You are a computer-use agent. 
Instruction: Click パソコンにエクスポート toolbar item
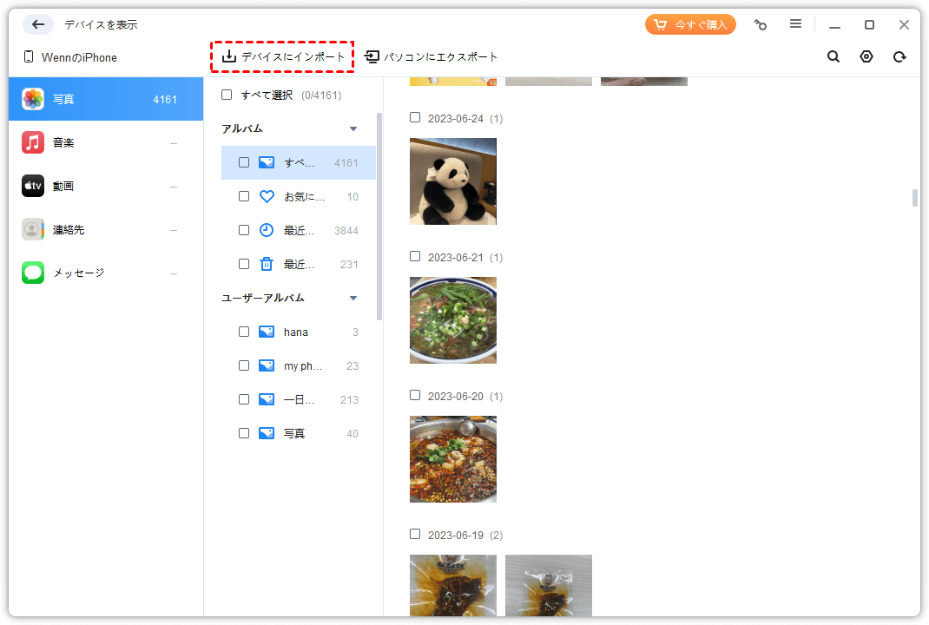coord(432,56)
